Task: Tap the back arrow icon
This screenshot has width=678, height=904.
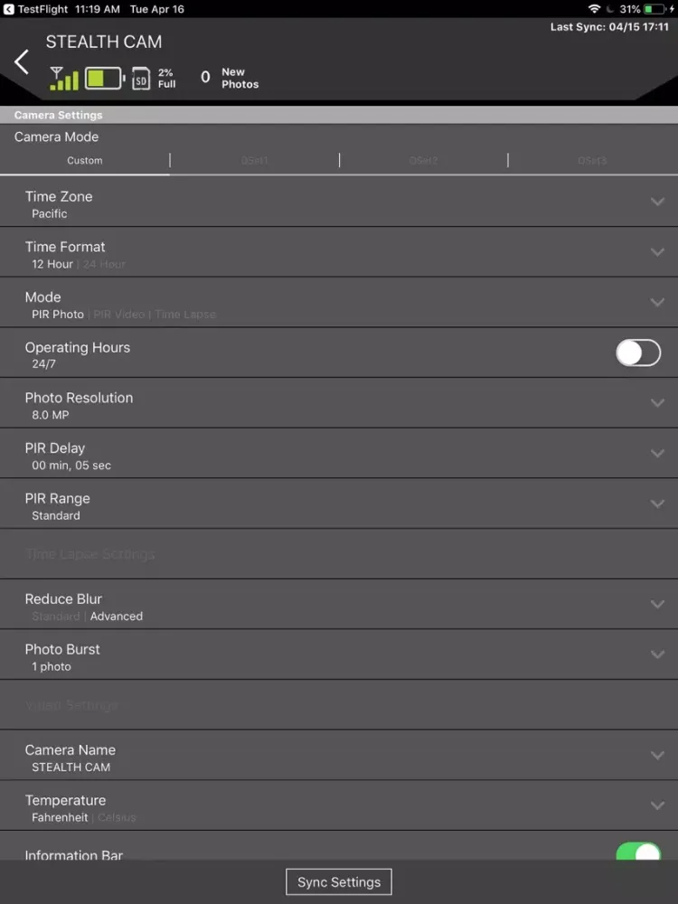Action: pos(22,62)
